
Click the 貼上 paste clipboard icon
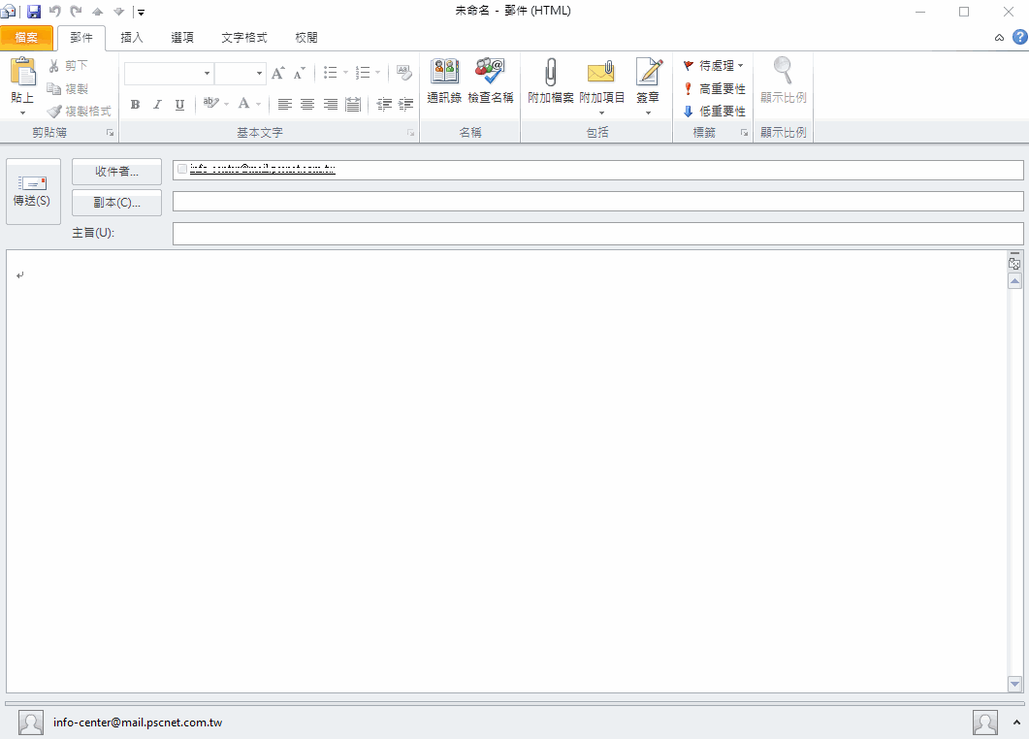[22, 73]
